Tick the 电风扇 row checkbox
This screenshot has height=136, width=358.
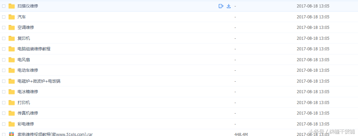pos(4,60)
